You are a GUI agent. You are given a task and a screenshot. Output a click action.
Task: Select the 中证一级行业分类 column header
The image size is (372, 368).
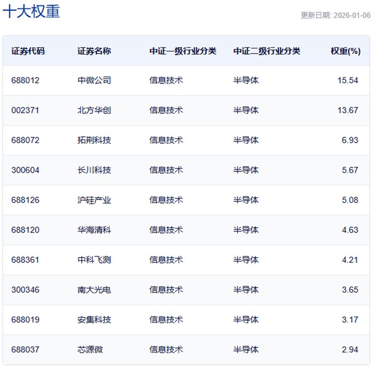tap(183, 51)
